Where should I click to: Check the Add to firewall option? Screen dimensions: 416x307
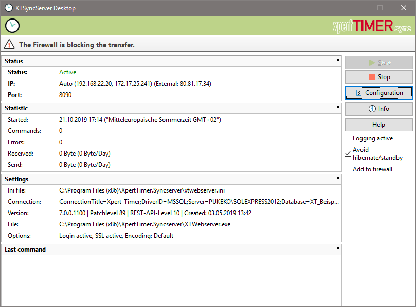tap(348, 169)
